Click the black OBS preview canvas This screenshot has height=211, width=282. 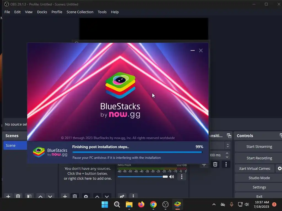[144, 29]
